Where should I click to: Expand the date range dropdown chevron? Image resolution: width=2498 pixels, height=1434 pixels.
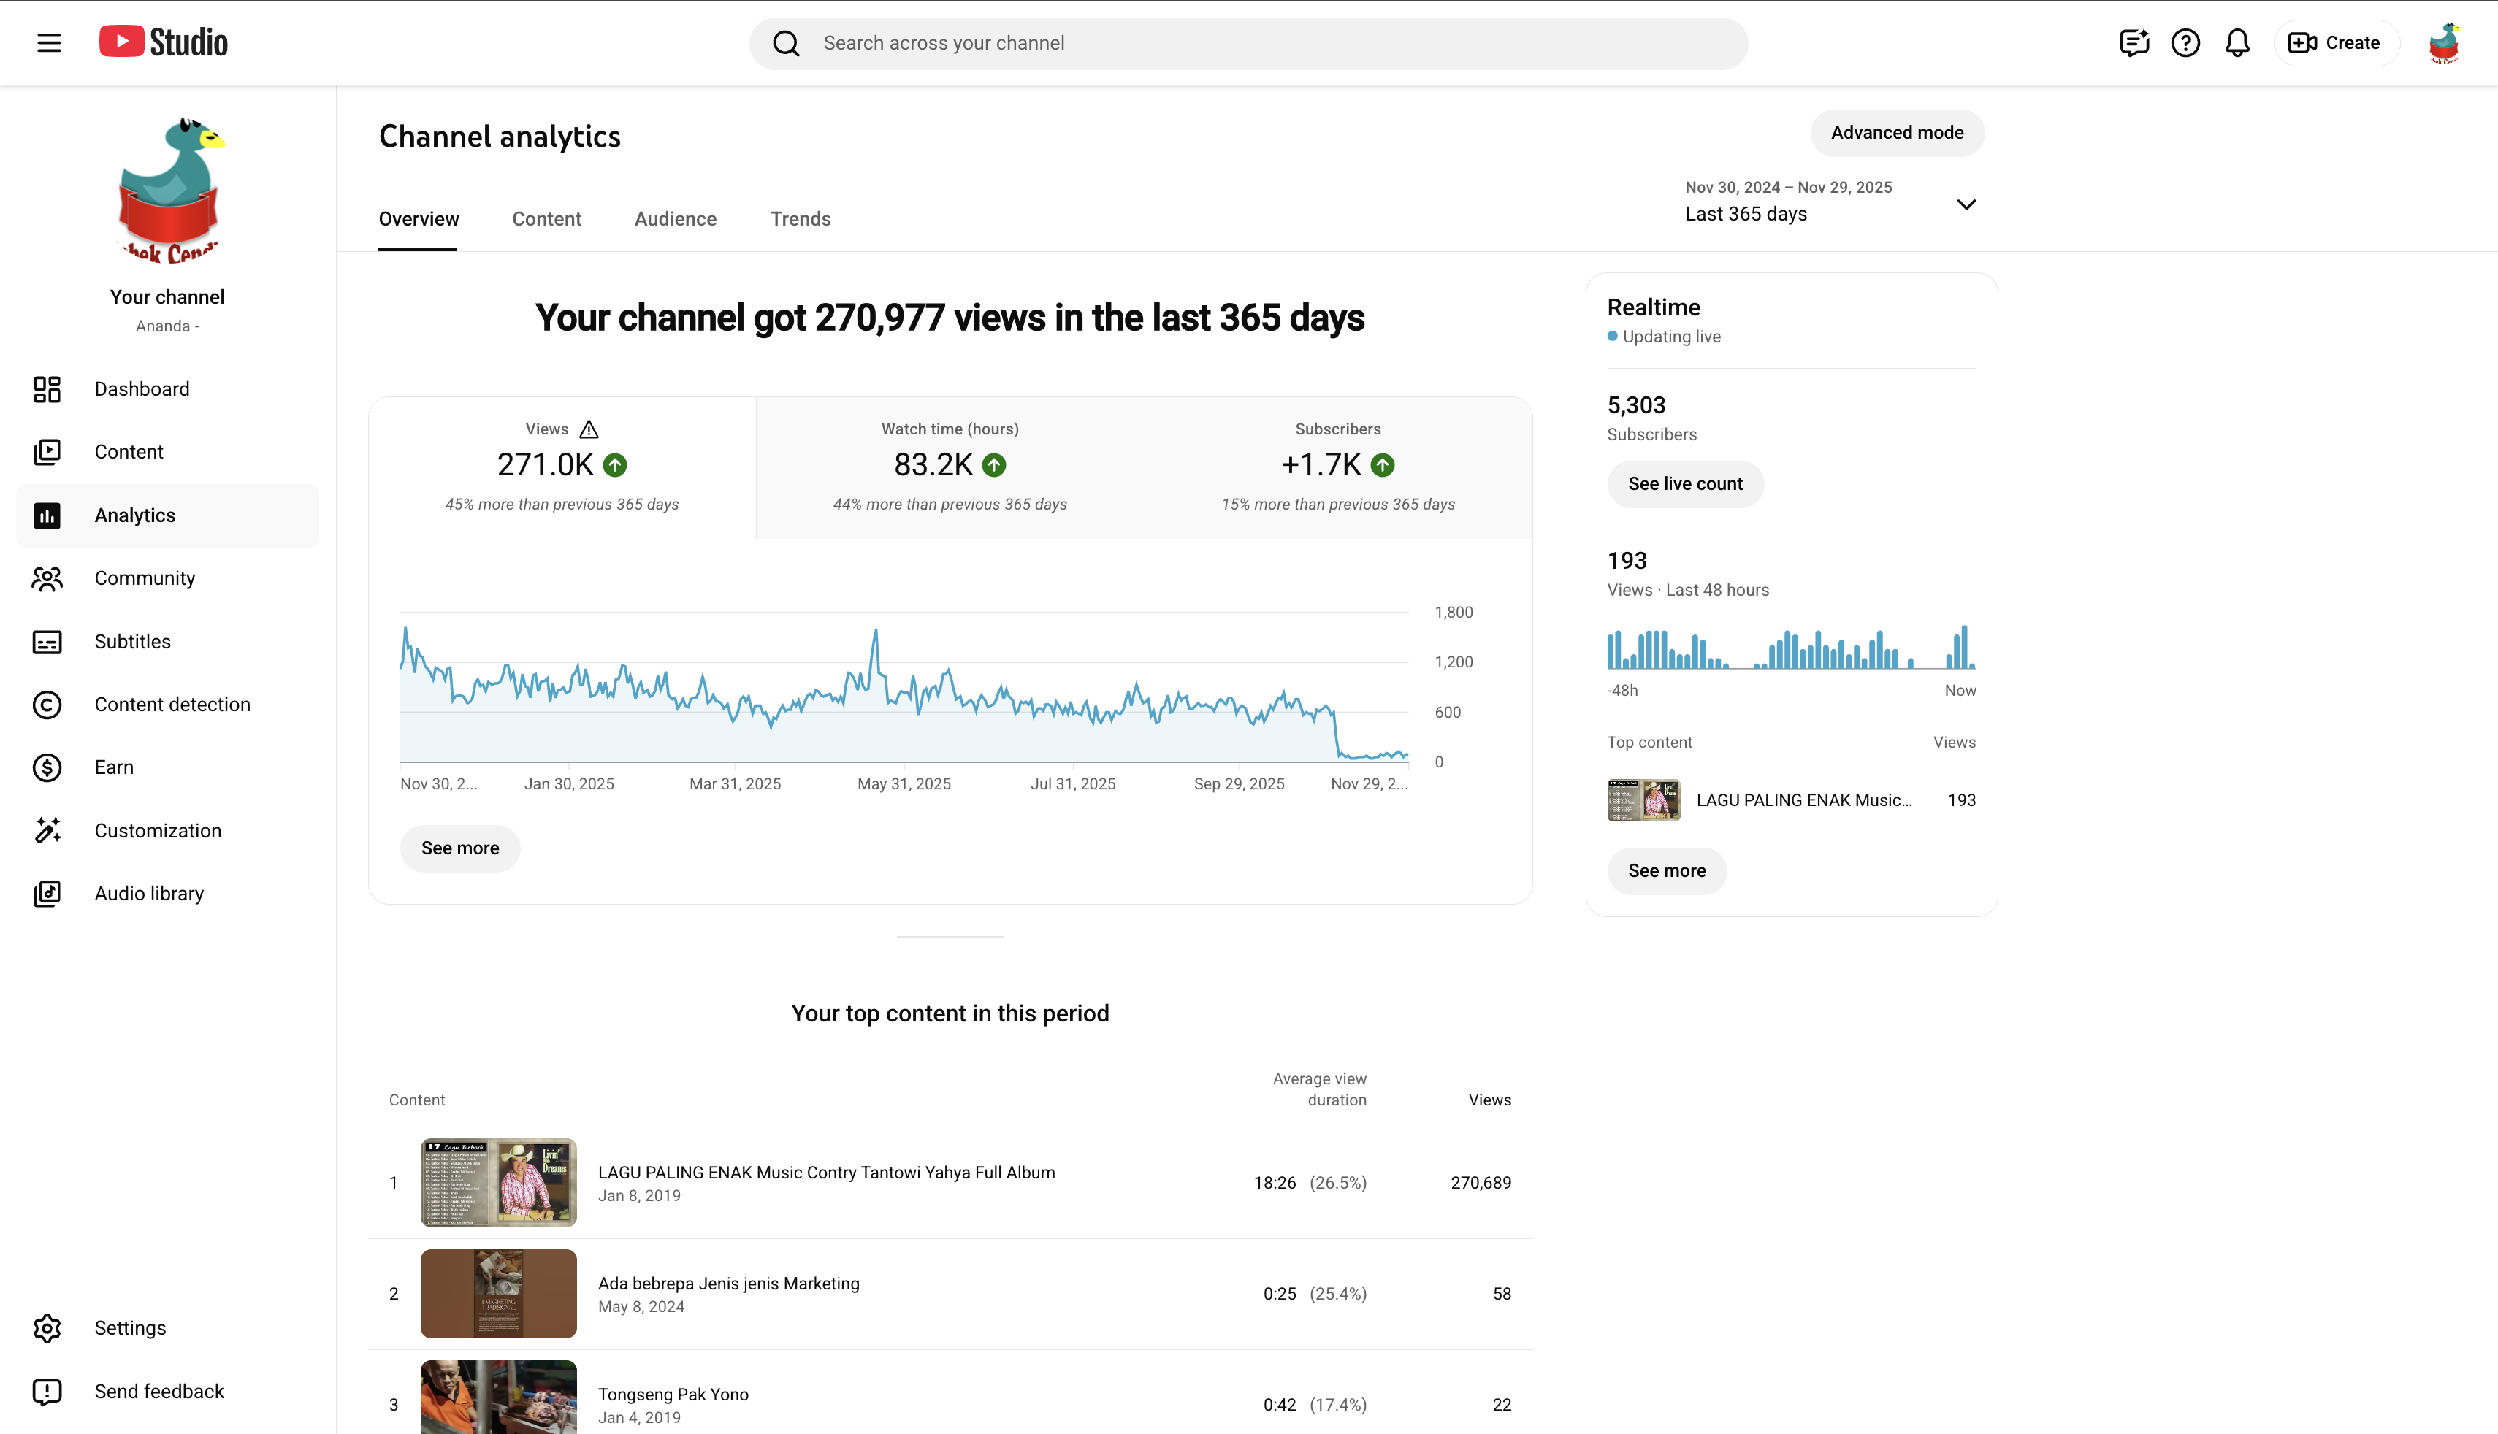[1966, 205]
